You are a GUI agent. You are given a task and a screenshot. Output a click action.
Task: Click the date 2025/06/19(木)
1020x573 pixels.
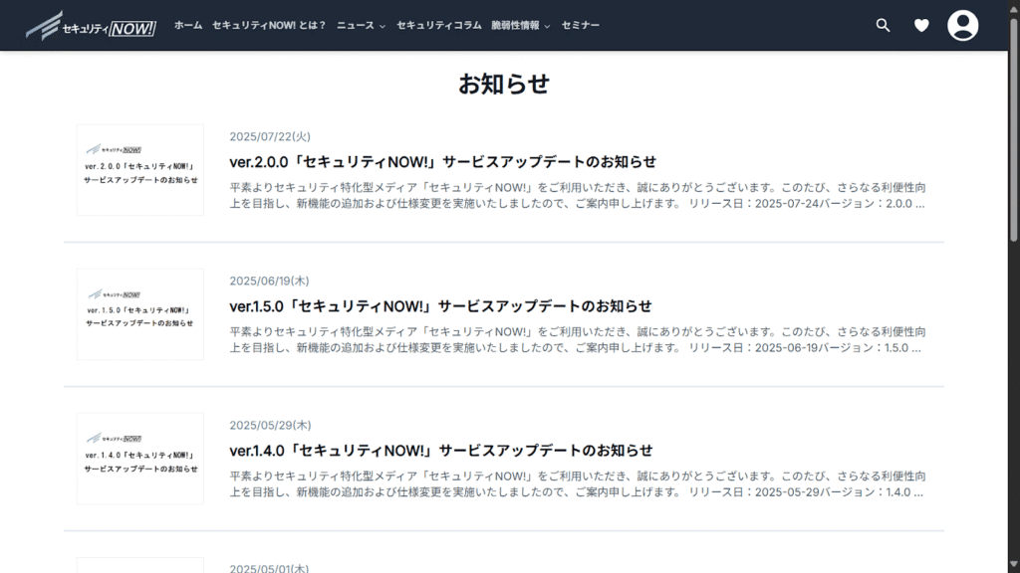[269, 281]
